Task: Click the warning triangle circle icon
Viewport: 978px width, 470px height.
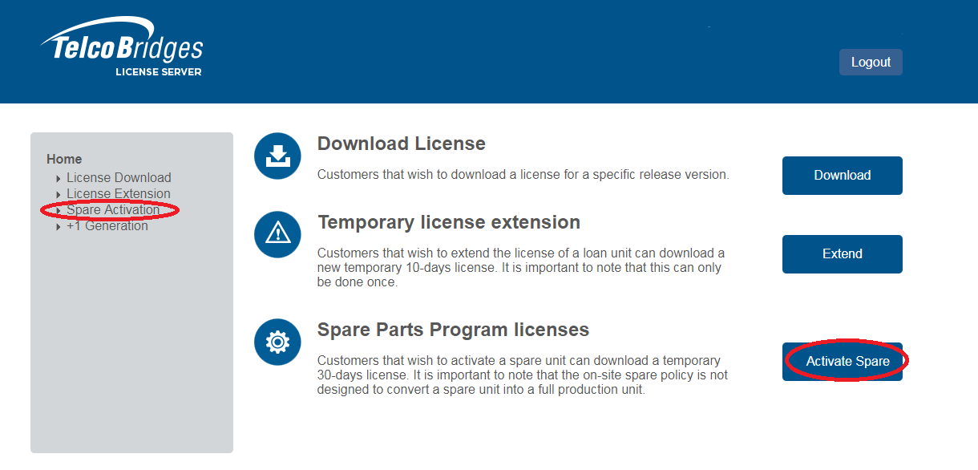Action: pyautogui.click(x=277, y=234)
